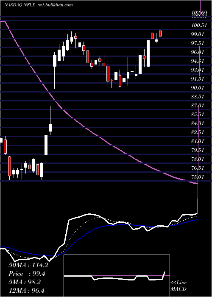
Task: Click the 78.01 price axis label
Action: tap(198, 159)
